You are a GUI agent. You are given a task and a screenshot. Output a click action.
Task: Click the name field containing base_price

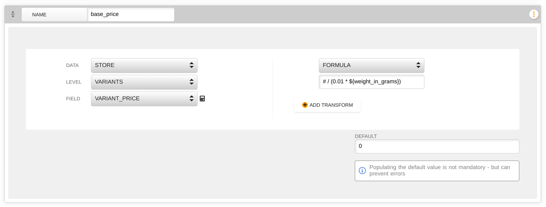pos(131,15)
